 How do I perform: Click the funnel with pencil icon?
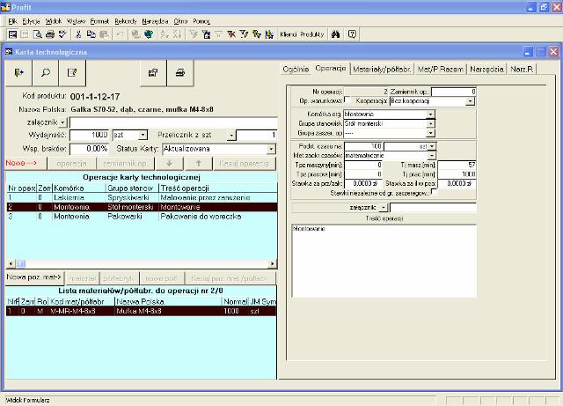point(245,34)
